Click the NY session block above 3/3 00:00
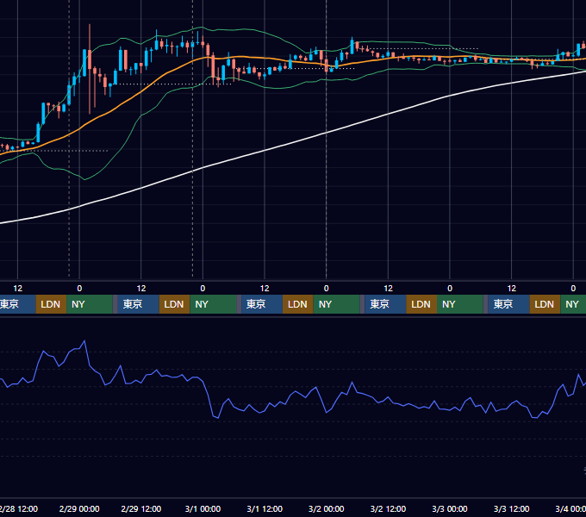The image size is (586, 517). [x=459, y=304]
